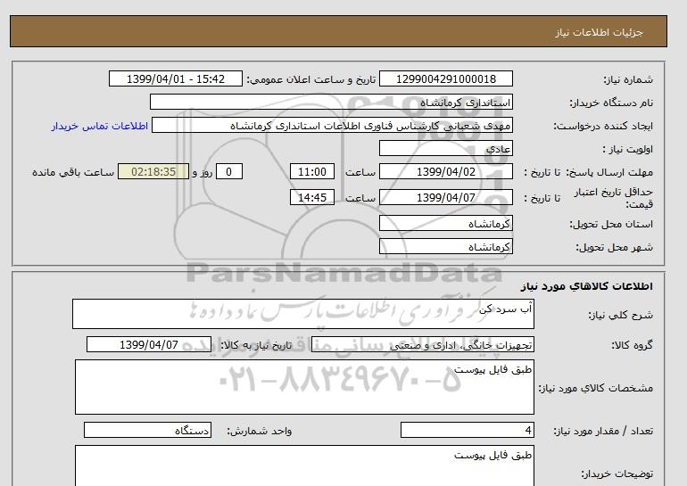The image size is (687, 486).
Task: Click the label نام دستگاه خریدار
Action: pos(611,103)
